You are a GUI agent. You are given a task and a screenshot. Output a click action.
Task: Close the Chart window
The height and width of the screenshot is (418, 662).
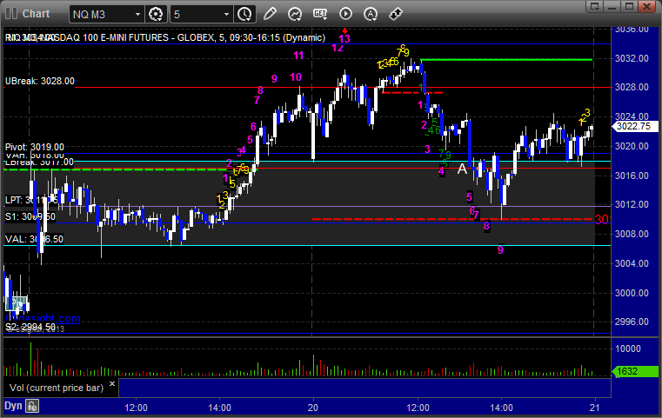(x=647, y=6)
